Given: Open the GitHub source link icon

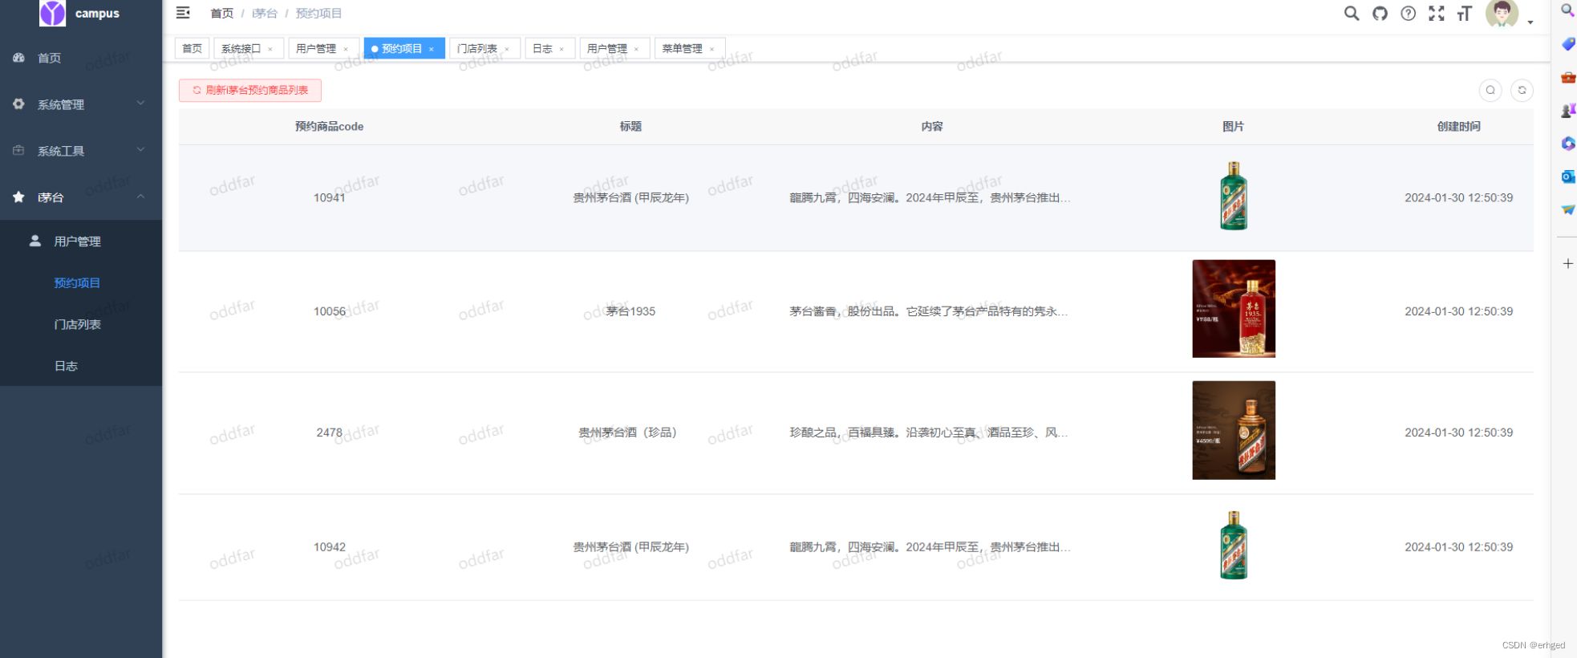Looking at the screenshot, I should point(1380,13).
